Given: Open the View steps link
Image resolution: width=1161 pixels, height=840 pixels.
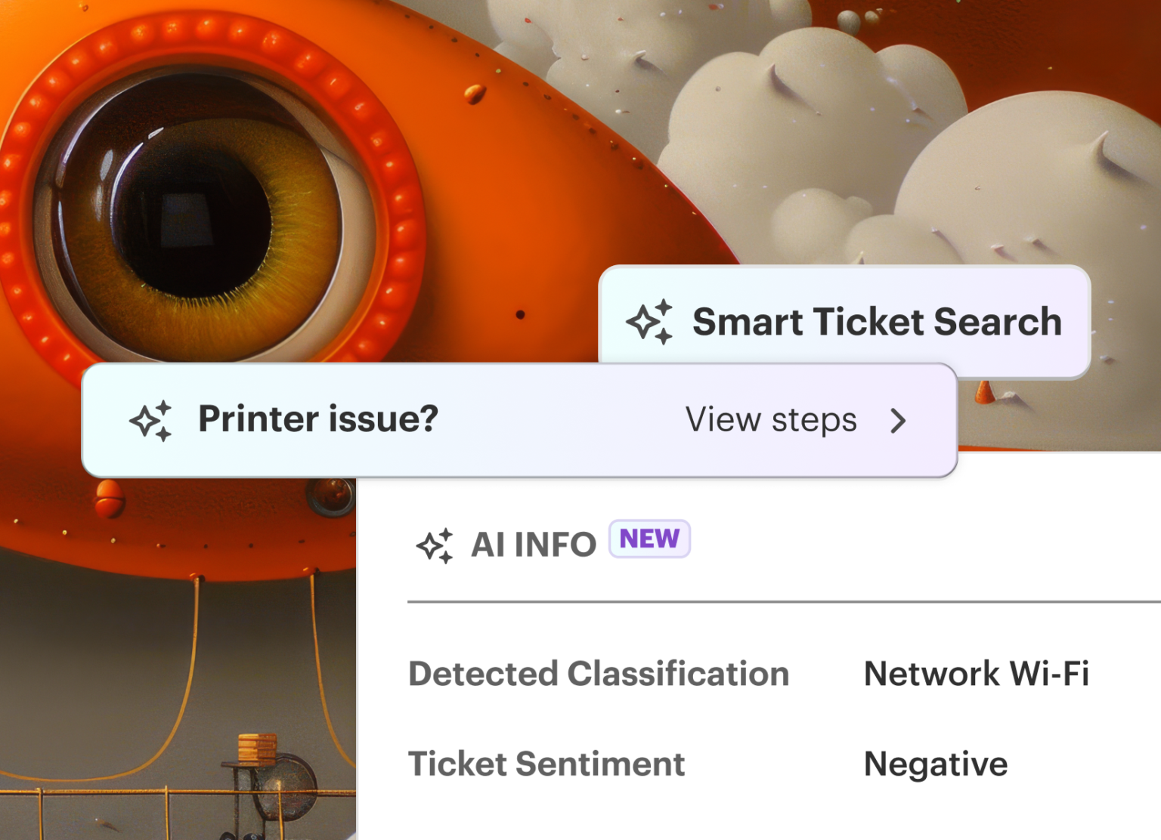Looking at the screenshot, I should coord(771,420).
